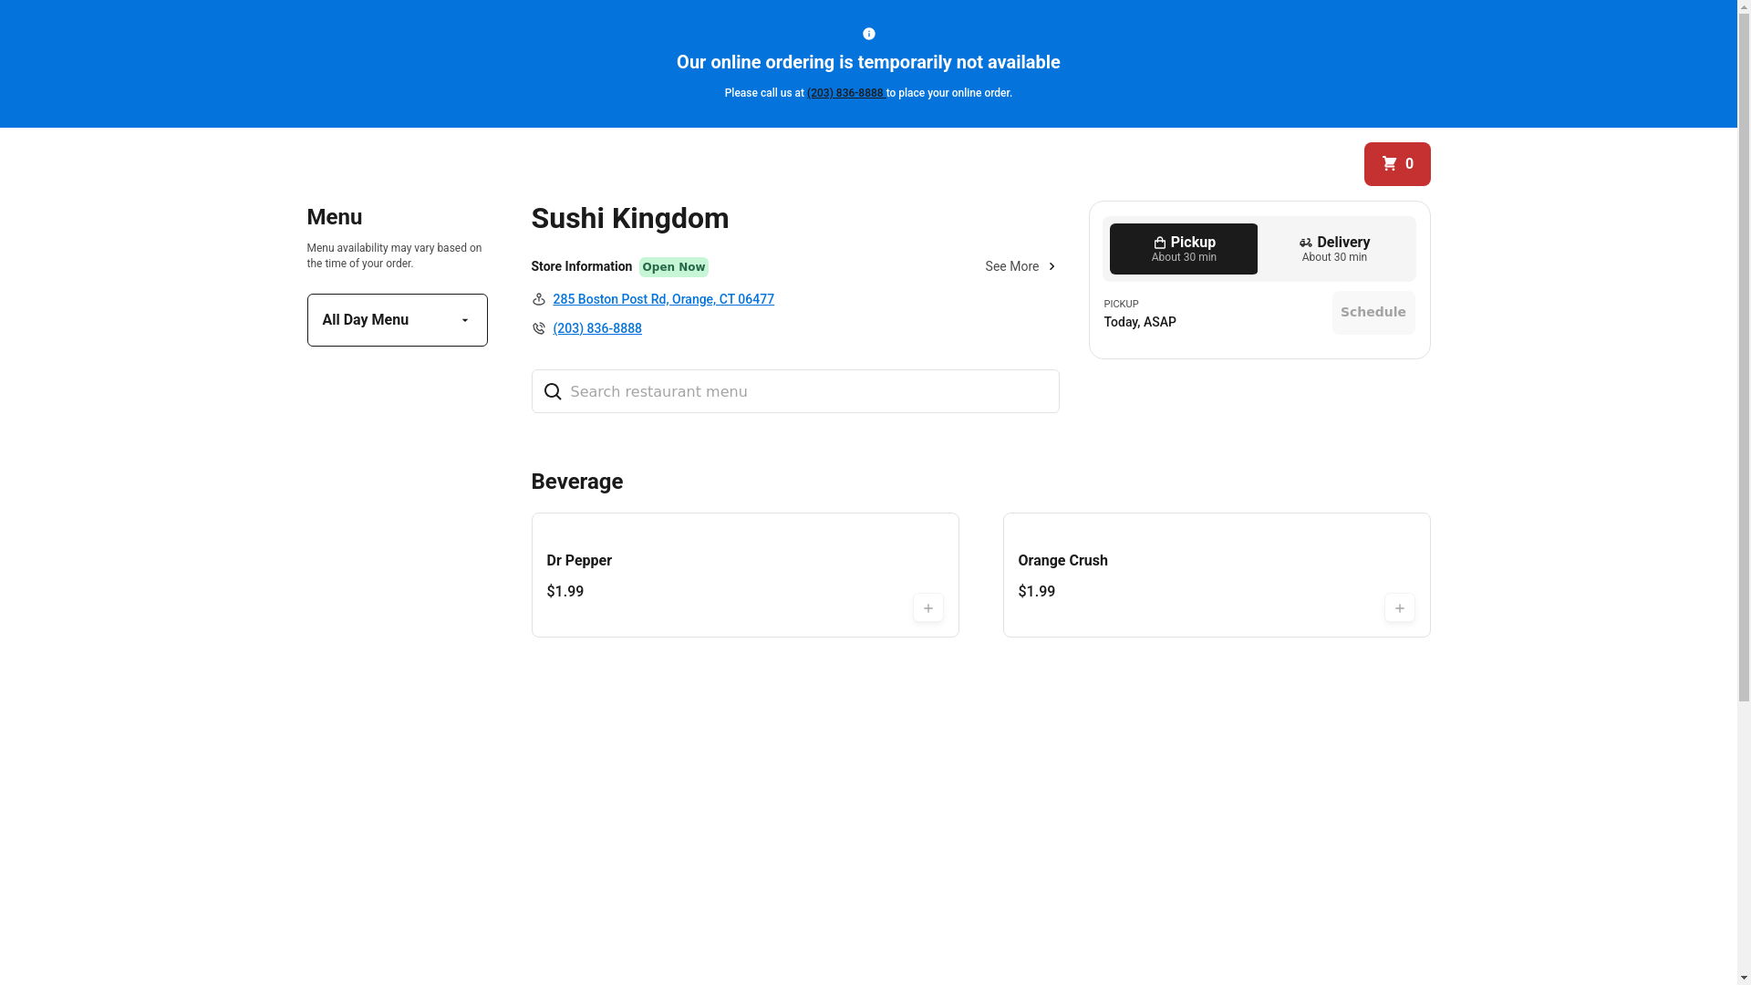Click the Sushi Kingdom restaurant title
Image resolution: width=1751 pixels, height=985 pixels.
(629, 219)
